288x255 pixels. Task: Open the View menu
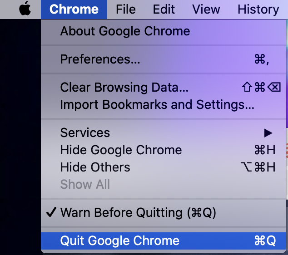pyautogui.click(x=206, y=10)
